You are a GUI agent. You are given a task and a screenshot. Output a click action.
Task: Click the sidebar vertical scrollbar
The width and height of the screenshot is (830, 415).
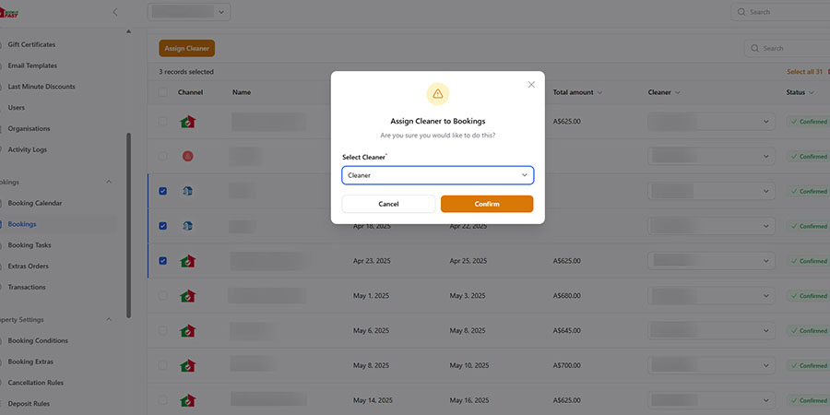point(128,225)
